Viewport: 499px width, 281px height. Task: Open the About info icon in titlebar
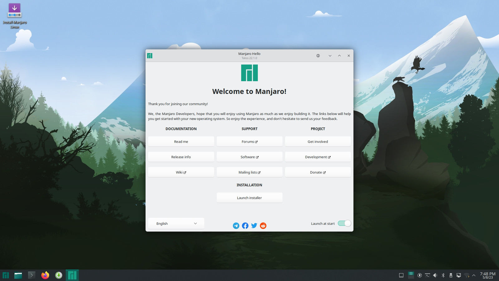(x=318, y=56)
